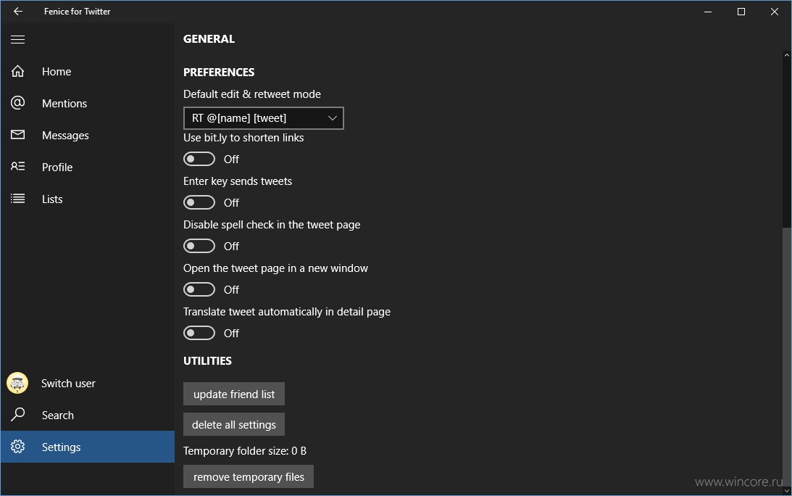Click 'Disable spell check in the tweet page' label
Viewport: 792px width, 496px height.
click(272, 225)
